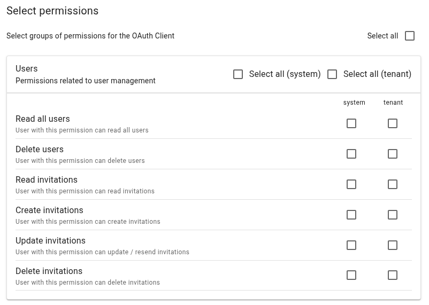Click the Update invitations permission label

[x=50, y=241]
